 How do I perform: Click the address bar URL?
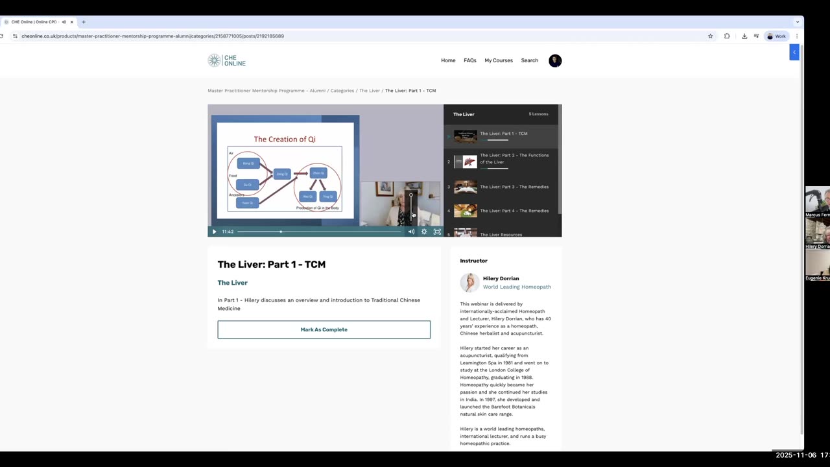[152, 36]
